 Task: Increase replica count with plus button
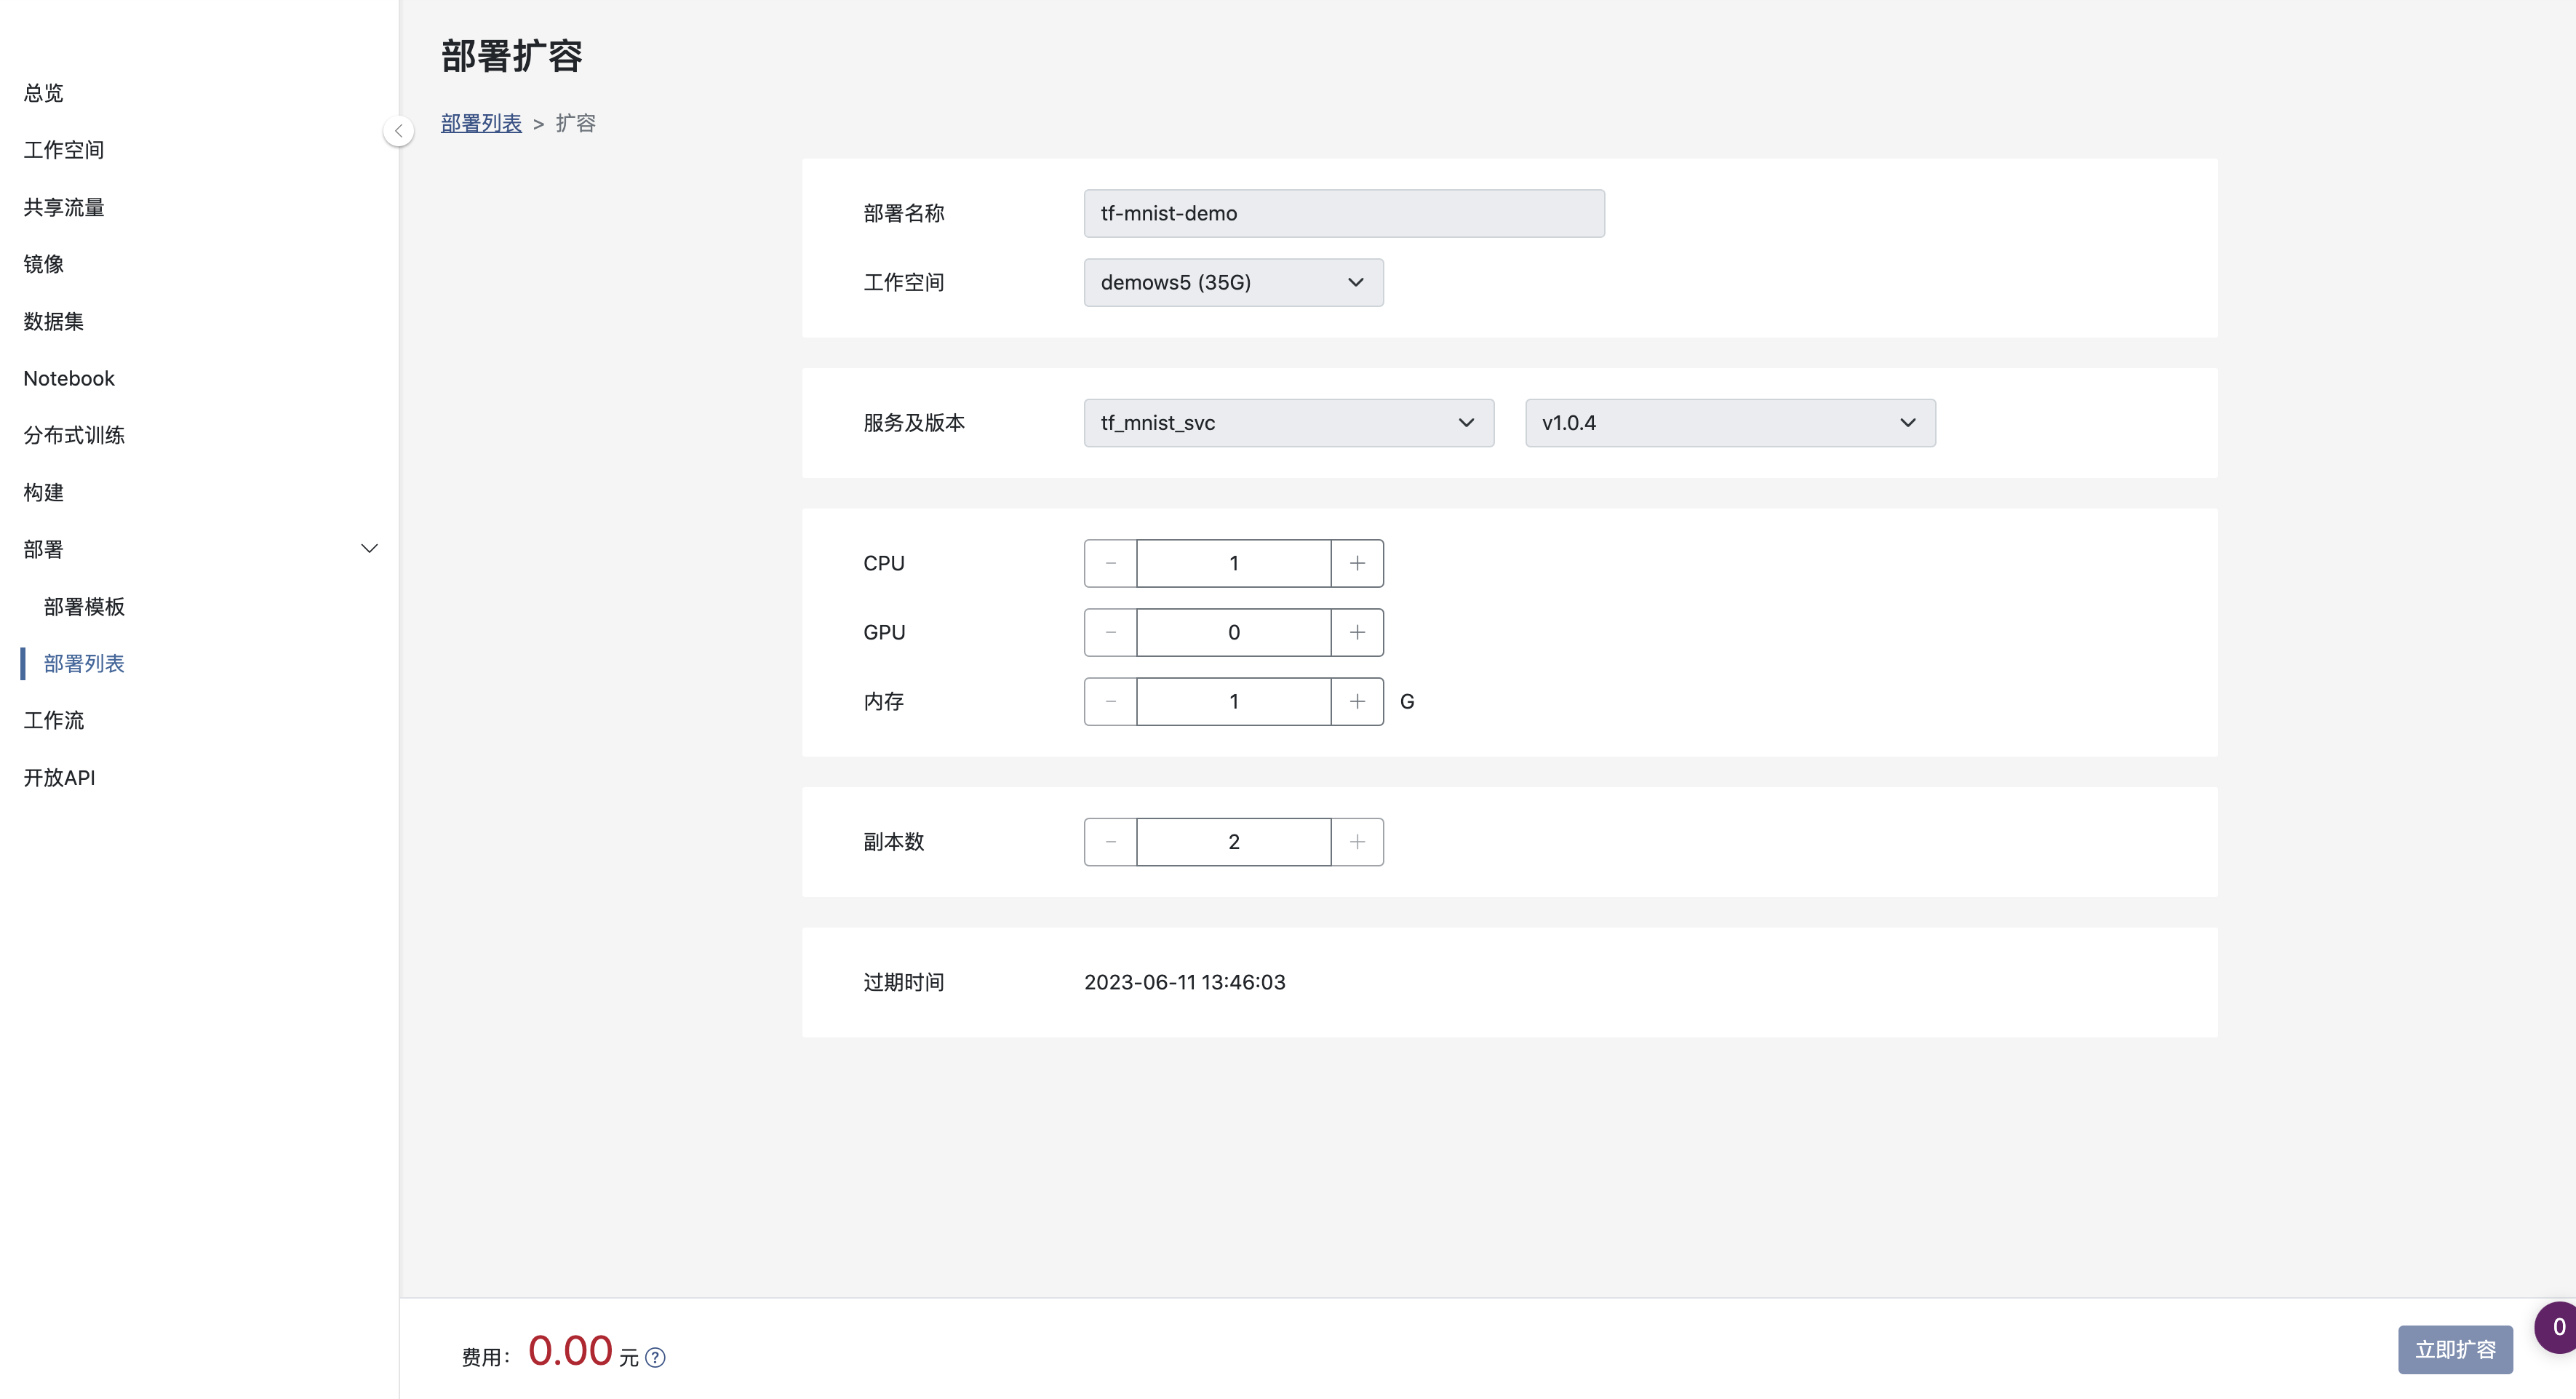tap(1357, 842)
